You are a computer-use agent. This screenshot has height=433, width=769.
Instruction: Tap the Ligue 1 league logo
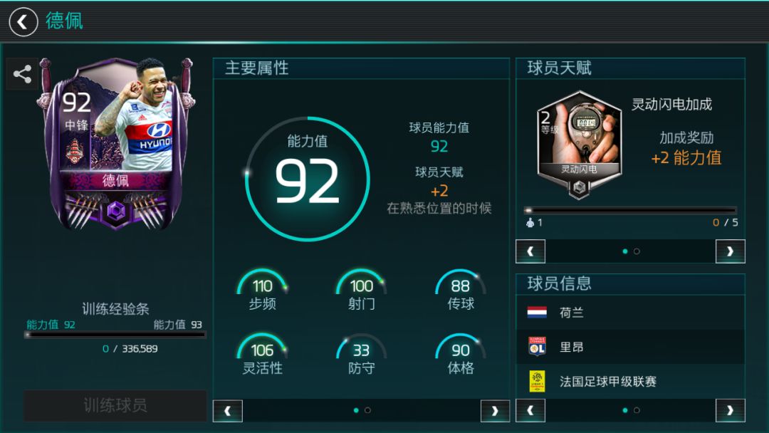point(537,381)
